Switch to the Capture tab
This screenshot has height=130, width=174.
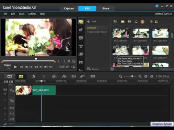click(69, 8)
